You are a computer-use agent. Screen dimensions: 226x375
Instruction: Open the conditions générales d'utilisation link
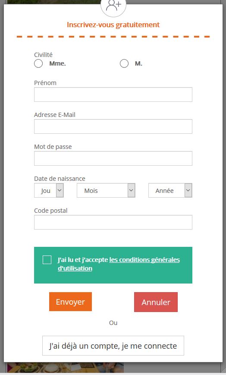click(x=119, y=264)
